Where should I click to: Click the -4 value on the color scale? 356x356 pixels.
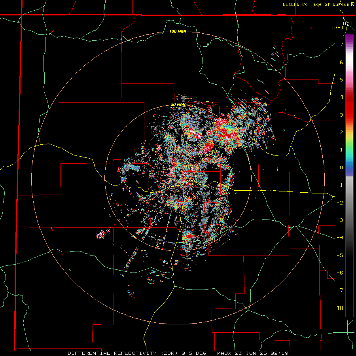click(x=340, y=238)
